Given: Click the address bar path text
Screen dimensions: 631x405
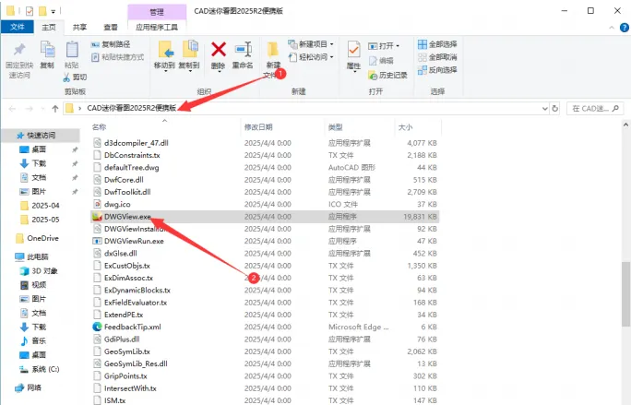Looking at the screenshot, I should (132, 108).
